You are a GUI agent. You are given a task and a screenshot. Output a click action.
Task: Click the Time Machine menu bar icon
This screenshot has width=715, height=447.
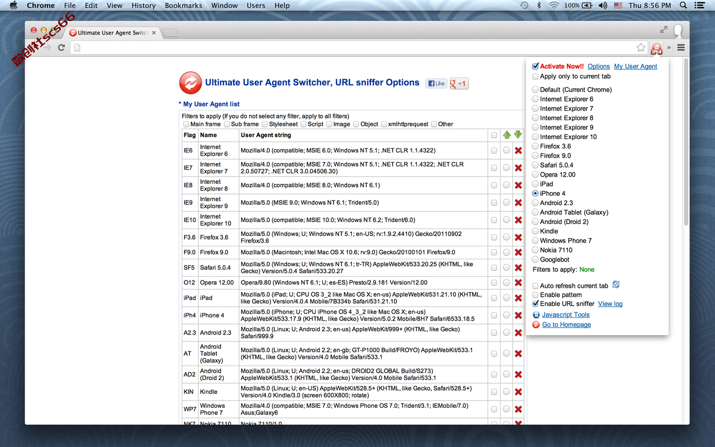click(524, 5)
